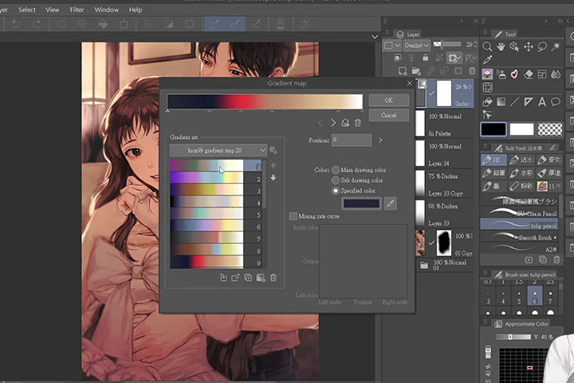Open the Help menu
The width and height of the screenshot is (574, 383).
(x=136, y=10)
